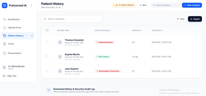The height and width of the screenshot is (96, 206).
Task: Click the user avatar icon beside Dr. Michel Buroko
Action: (4, 67)
